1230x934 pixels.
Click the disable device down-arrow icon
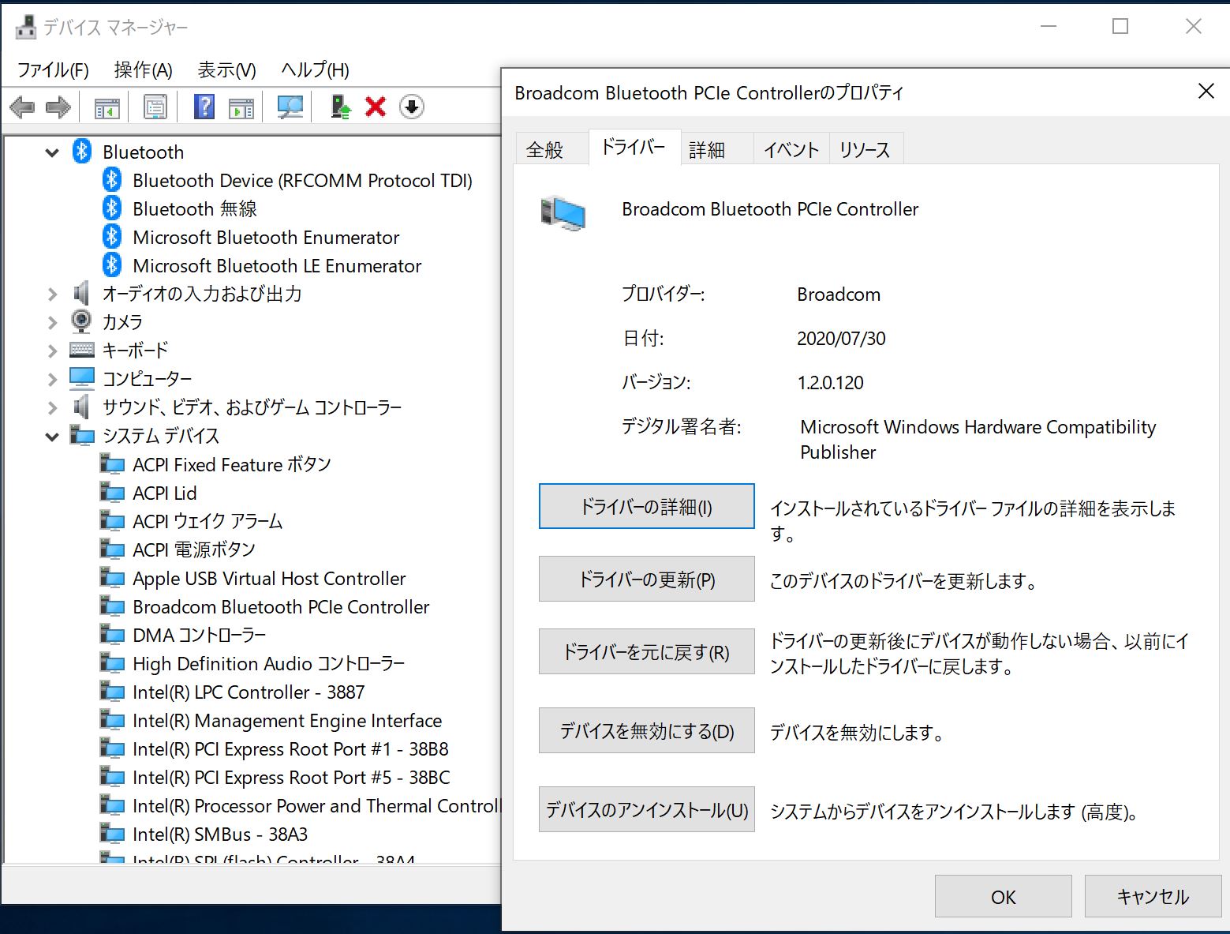tap(412, 107)
